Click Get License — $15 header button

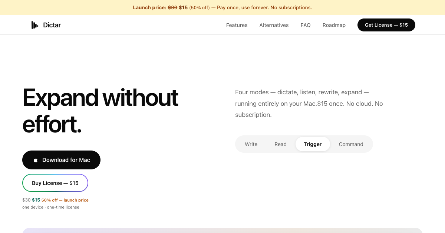386,25
